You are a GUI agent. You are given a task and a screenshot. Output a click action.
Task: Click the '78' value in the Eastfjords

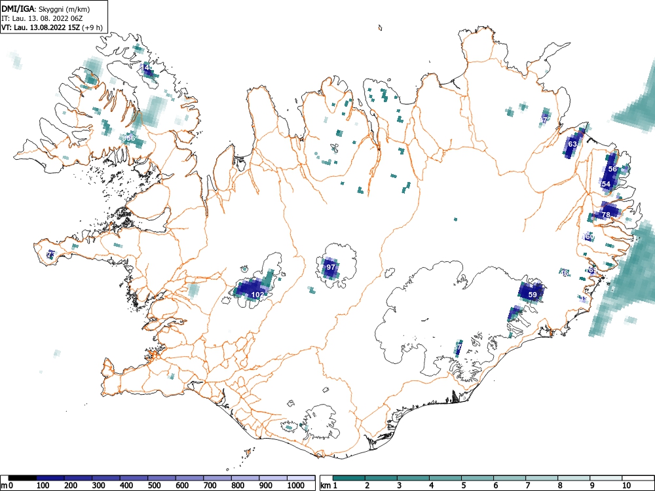click(x=606, y=215)
